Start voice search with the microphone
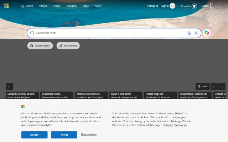The image size is (228, 142). 189,33
